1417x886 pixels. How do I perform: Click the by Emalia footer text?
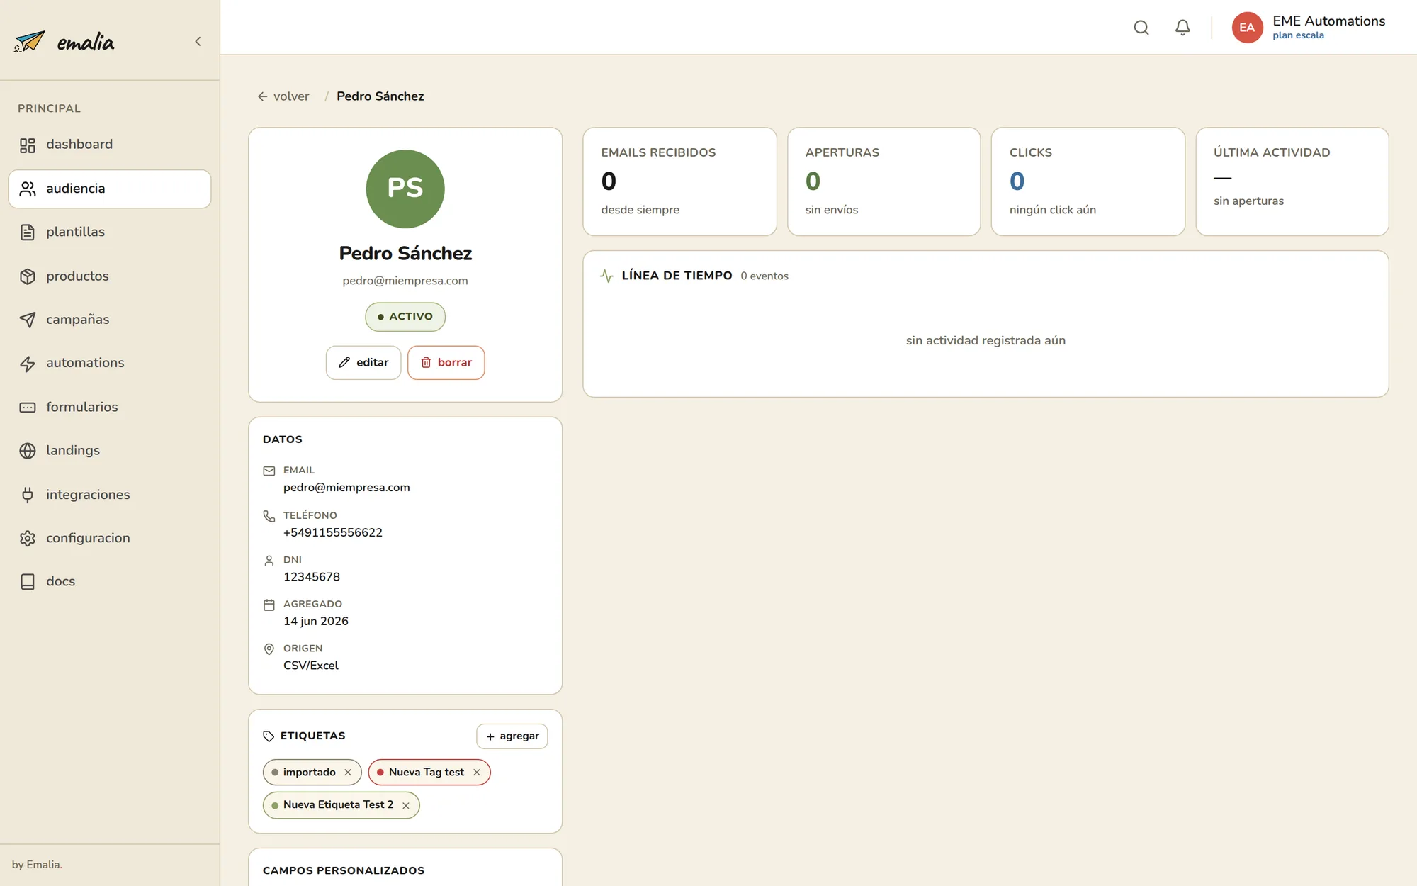pos(37,865)
